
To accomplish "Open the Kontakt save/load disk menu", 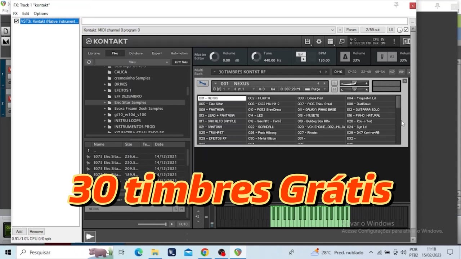I will (307, 41).
